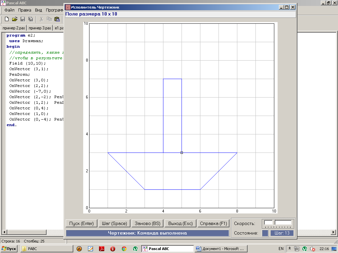Click the Copy toolbar icon
This screenshot has width=338, height=253.
point(49,19)
